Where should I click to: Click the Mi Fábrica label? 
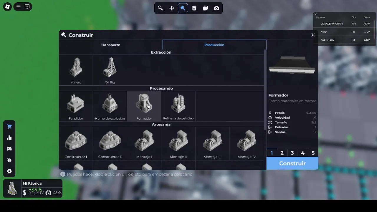(32, 183)
